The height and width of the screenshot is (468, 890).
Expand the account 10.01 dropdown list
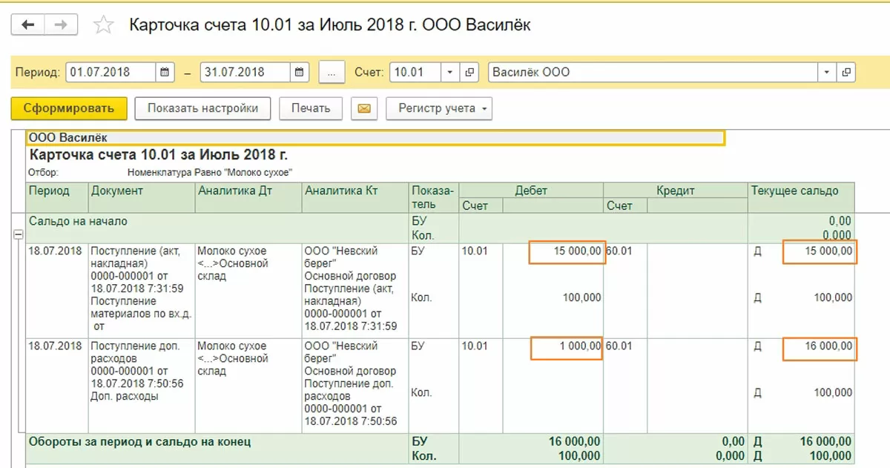click(x=450, y=72)
